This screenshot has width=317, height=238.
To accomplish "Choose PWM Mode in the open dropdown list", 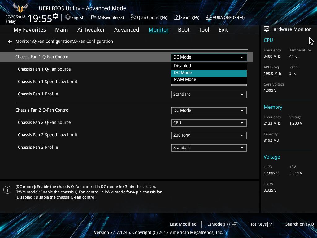I will click(x=209, y=80).
